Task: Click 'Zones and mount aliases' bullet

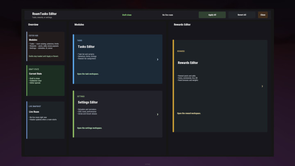Action: click(87, 114)
